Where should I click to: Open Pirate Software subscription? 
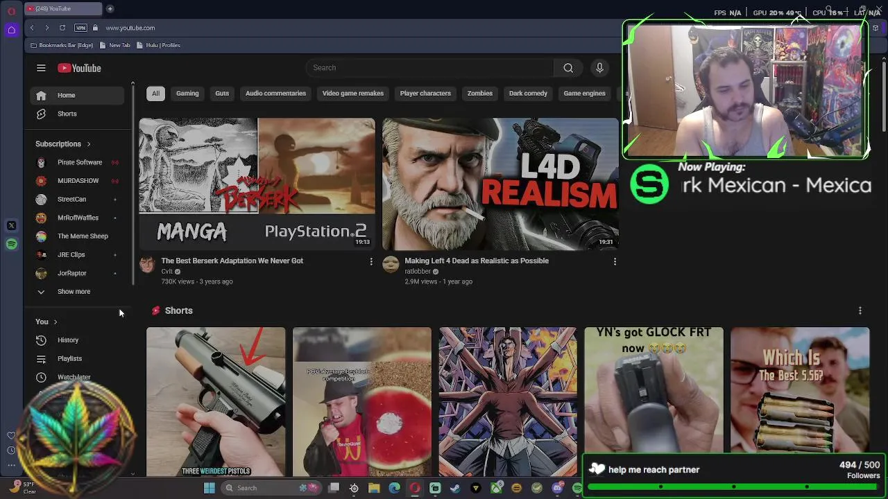(78, 162)
